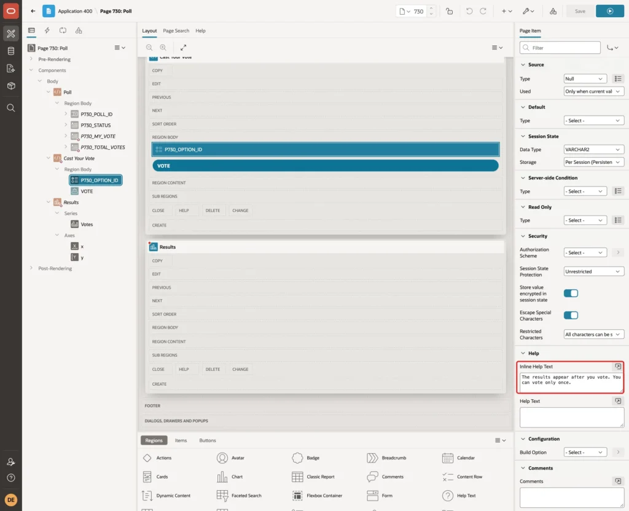Click the Inline Help Text textarea
The image size is (629, 511).
(x=571, y=383)
